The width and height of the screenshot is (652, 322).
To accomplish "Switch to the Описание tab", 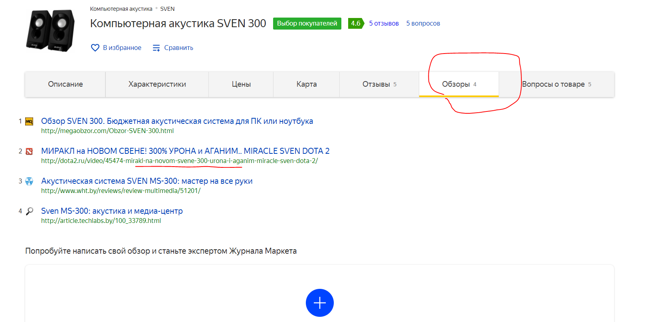I will [x=65, y=84].
